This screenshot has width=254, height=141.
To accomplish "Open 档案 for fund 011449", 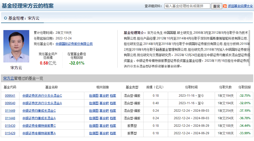I will pos(113,111).
